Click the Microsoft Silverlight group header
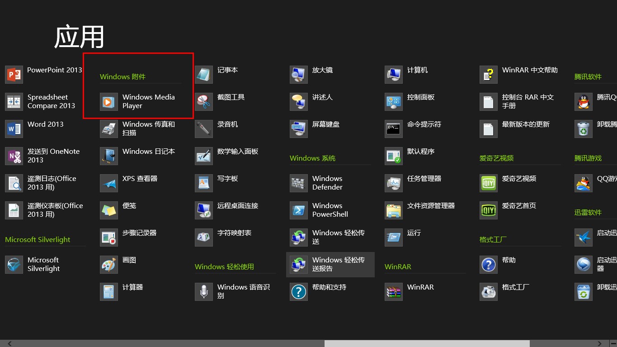Viewport: 617px width, 347px height. (38, 240)
